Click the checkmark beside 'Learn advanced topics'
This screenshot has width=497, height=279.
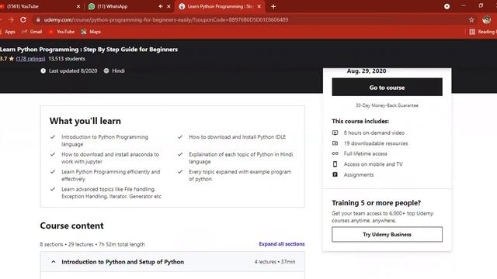[53, 189]
